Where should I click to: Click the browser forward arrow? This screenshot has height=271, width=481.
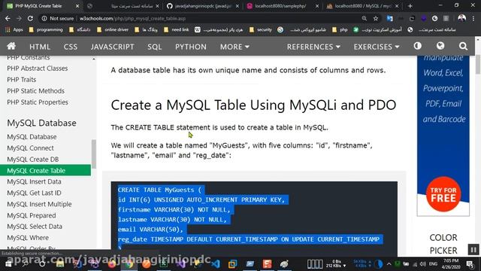click(19, 18)
